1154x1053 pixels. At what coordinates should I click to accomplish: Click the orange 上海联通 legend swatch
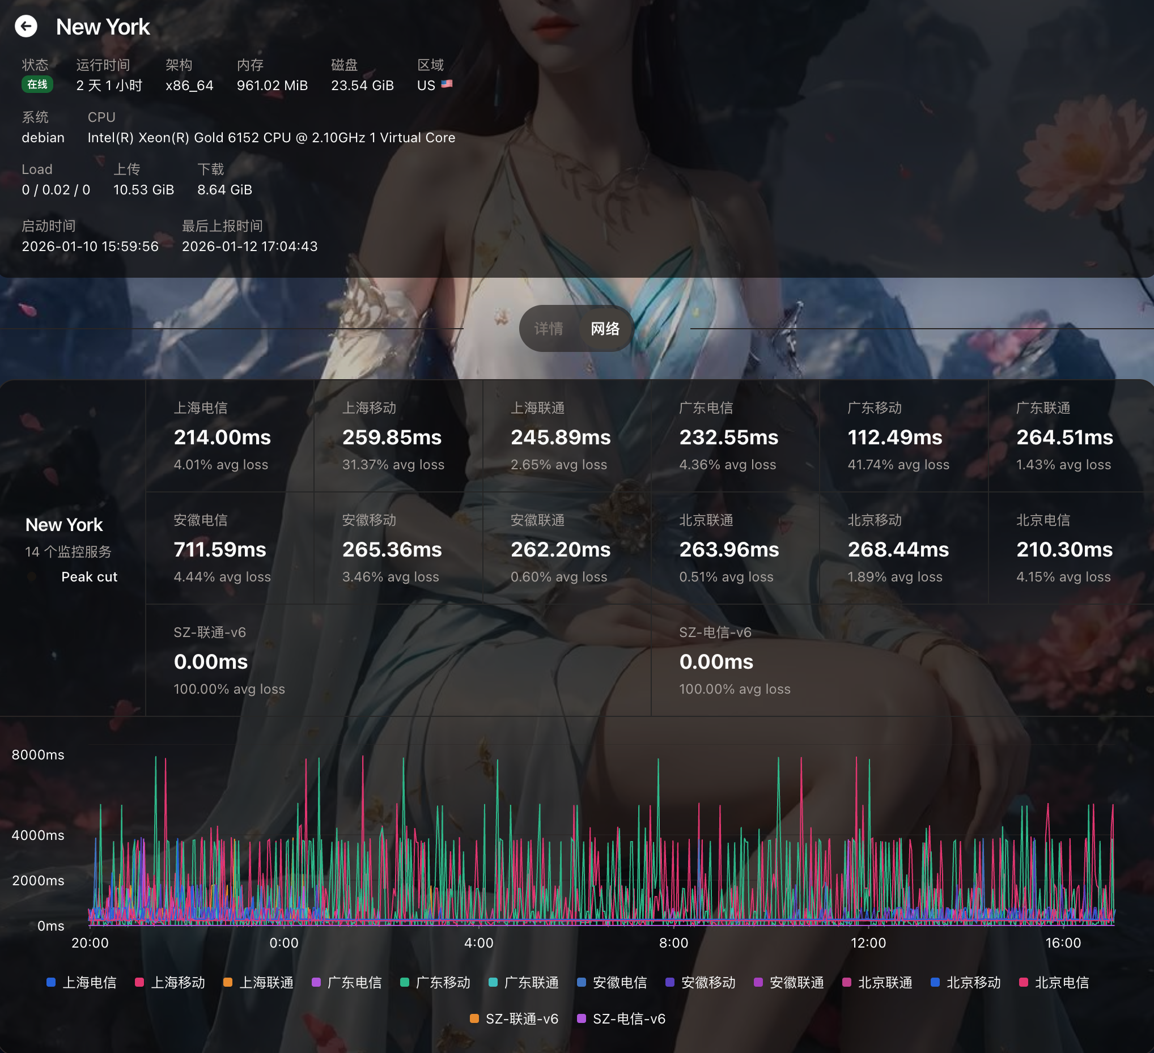coord(228,983)
